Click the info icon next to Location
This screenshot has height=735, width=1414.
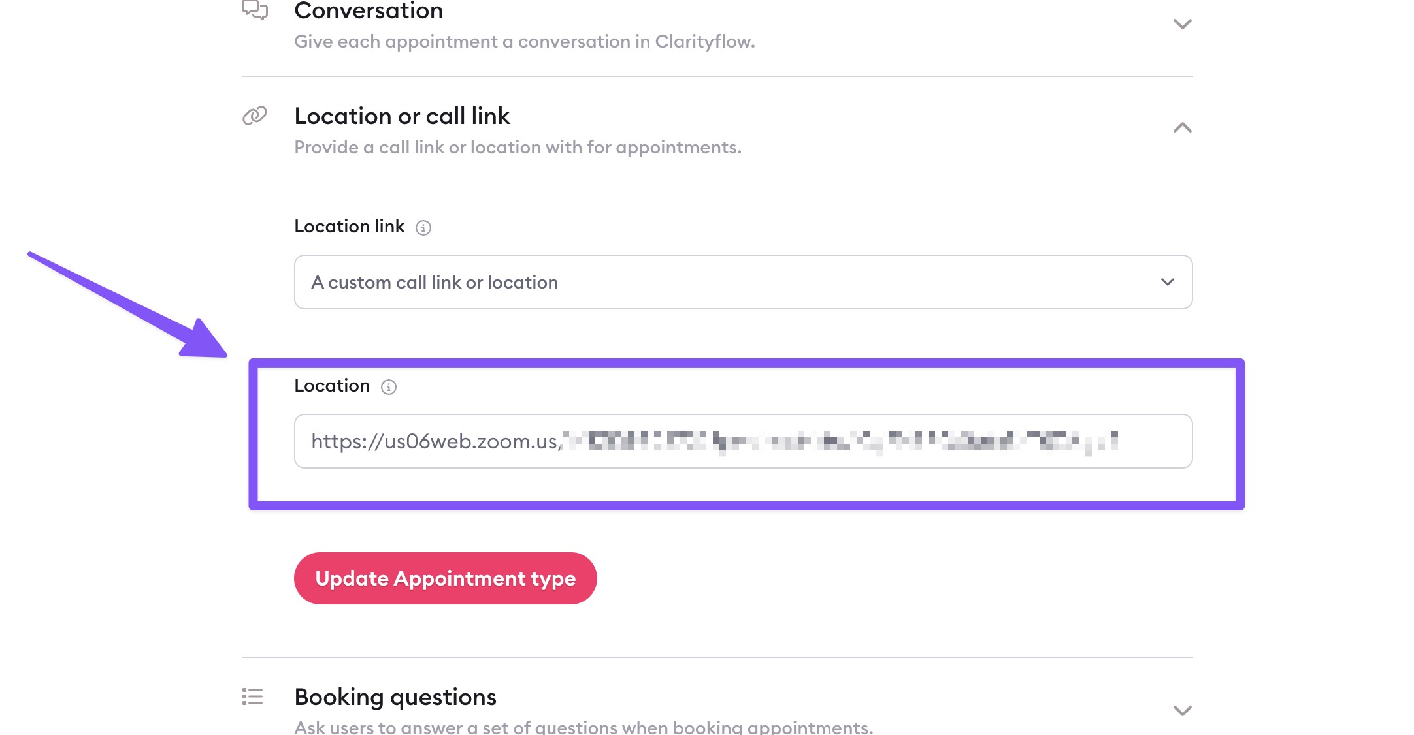(389, 386)
